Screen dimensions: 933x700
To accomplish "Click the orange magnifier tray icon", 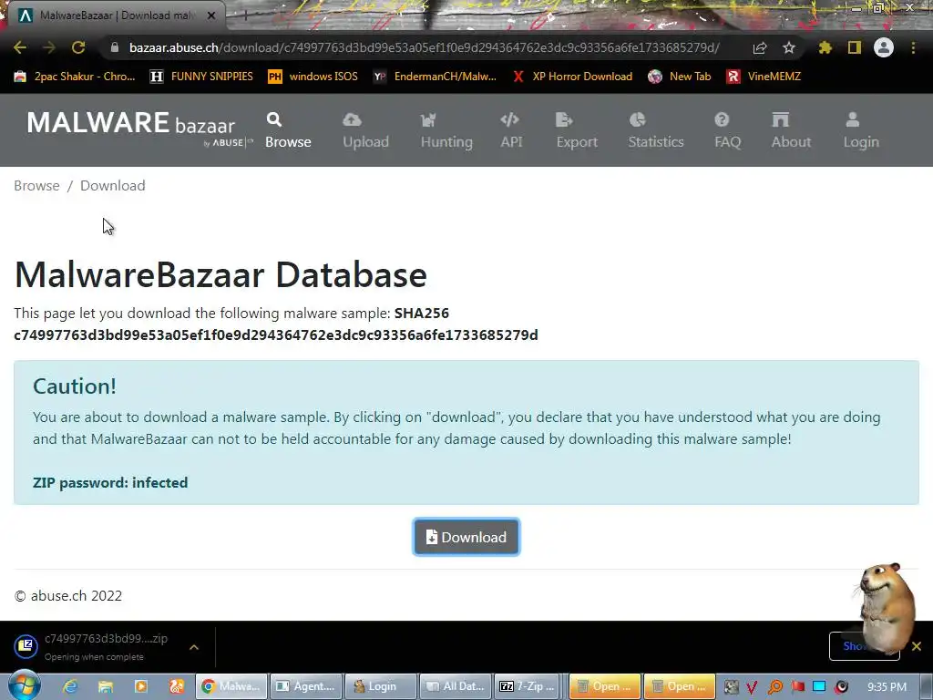I will coord(774,687).
